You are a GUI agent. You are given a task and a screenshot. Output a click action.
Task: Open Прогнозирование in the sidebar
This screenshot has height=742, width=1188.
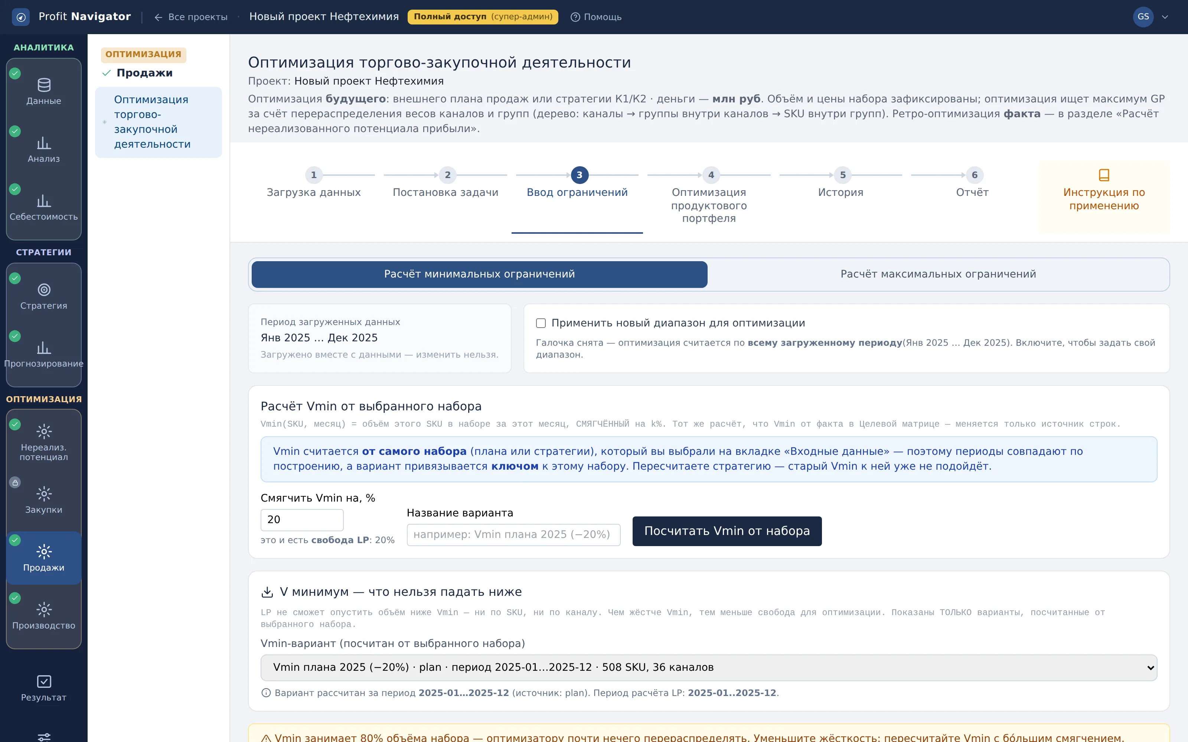[44, 354]
